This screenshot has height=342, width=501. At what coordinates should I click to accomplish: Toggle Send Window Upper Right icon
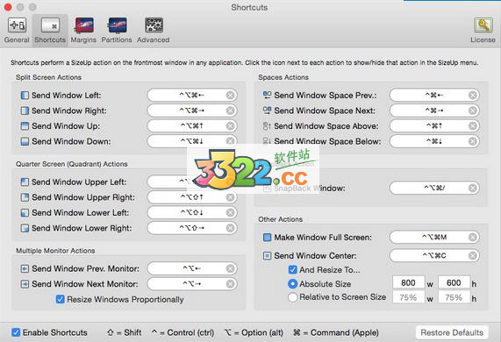click(x=25, y=197)
